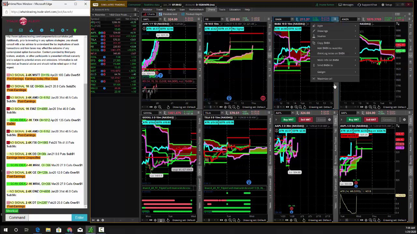Image resolution: width=417 pixels, height=234 pixels.
Task: Open Microsoft Edge from taskbar
Action: [37, 230]
